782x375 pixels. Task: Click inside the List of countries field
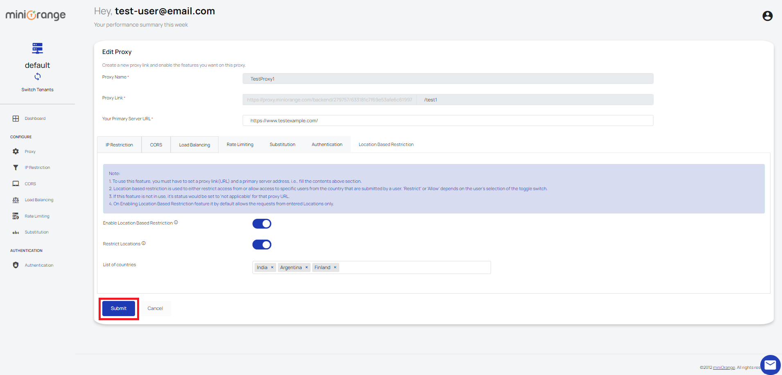[372, 267]
